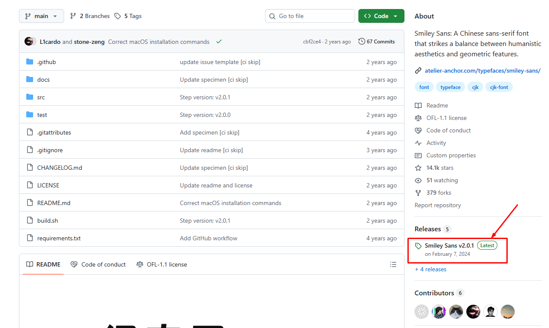Viewport: 549px width, 328px height.
Task: View the 379 forks link
Action: 433,193
